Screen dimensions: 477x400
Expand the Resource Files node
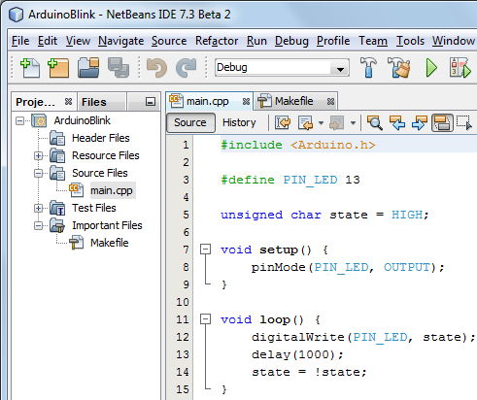(38, 155)
